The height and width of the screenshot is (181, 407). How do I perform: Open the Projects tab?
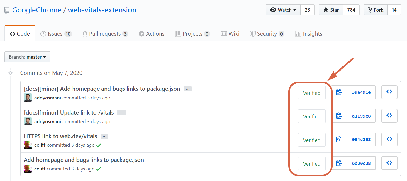[x=192, y=34]
